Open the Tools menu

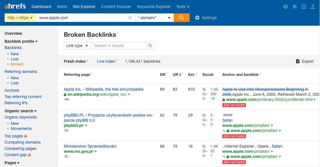(x=183, y=7)
